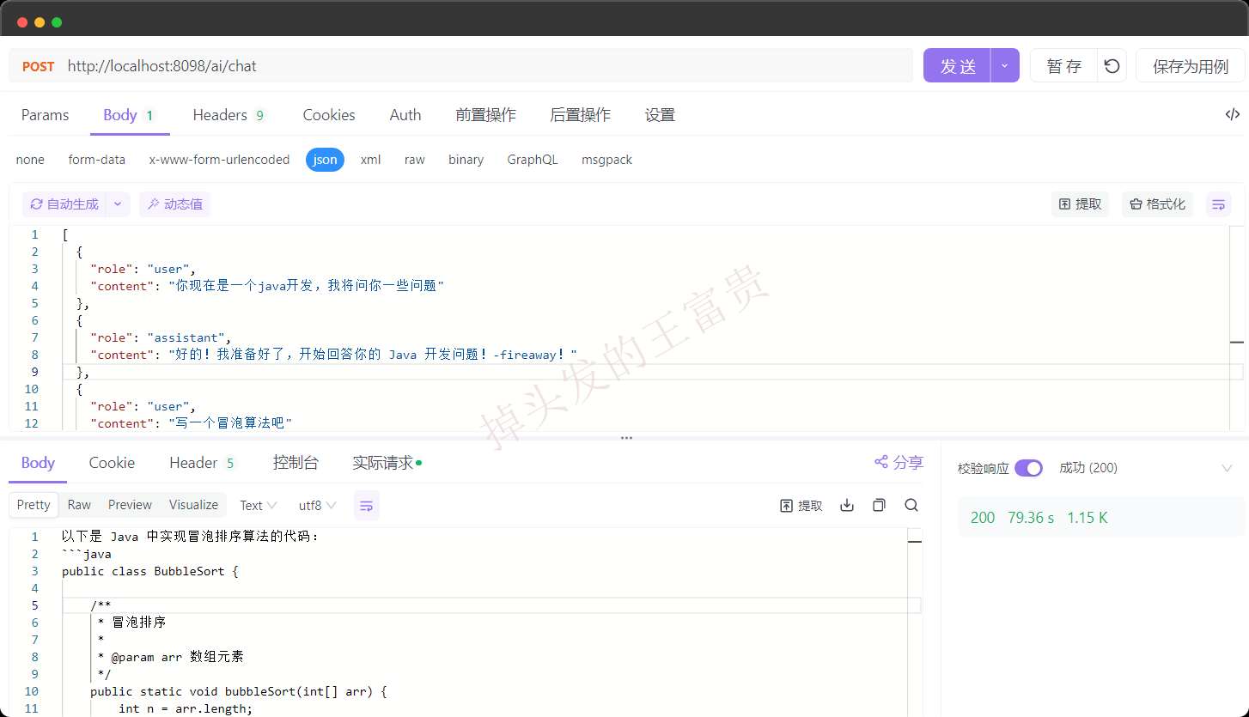Select Pretty response view

click(34, 505)
